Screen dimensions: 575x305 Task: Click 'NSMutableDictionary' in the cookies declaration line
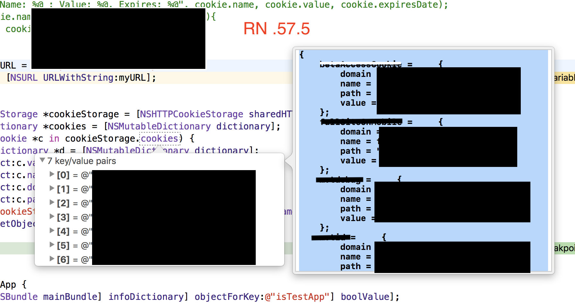(159, 126)
